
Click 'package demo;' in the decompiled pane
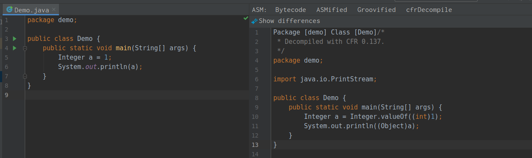[298, 60]
